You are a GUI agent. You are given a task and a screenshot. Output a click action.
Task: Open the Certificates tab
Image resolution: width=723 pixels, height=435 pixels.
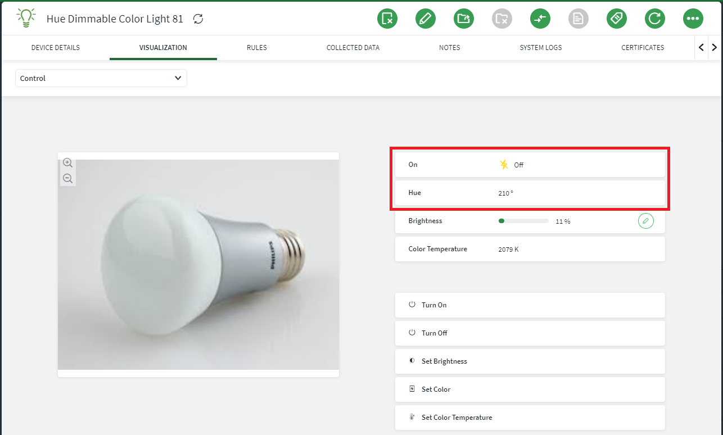click(643, 48)
